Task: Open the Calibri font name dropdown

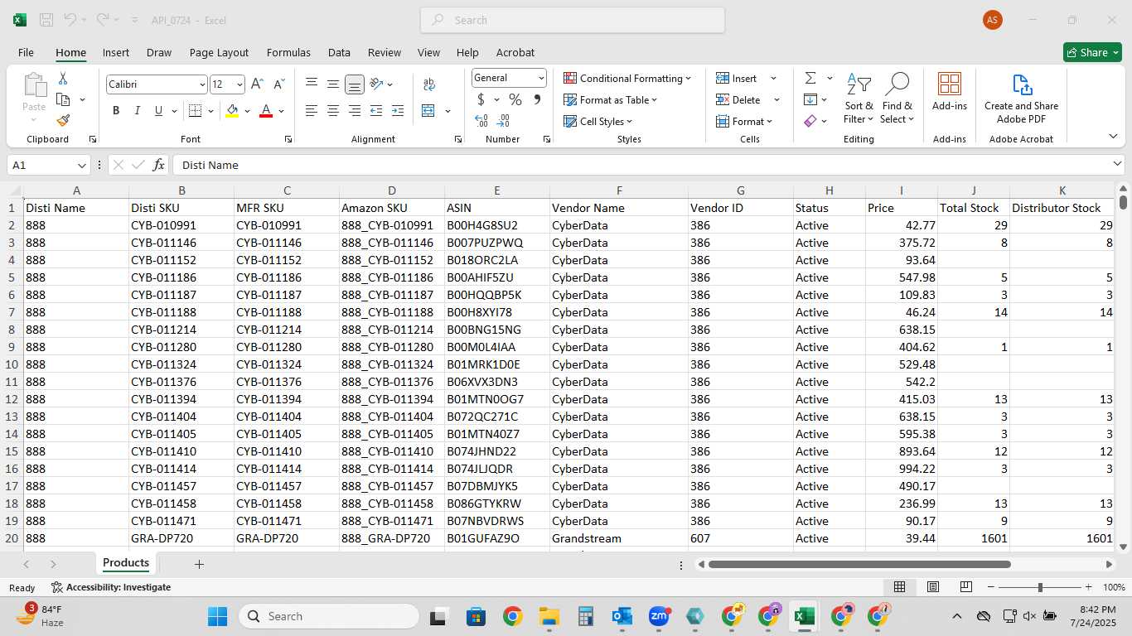Action: click(201, 84)
